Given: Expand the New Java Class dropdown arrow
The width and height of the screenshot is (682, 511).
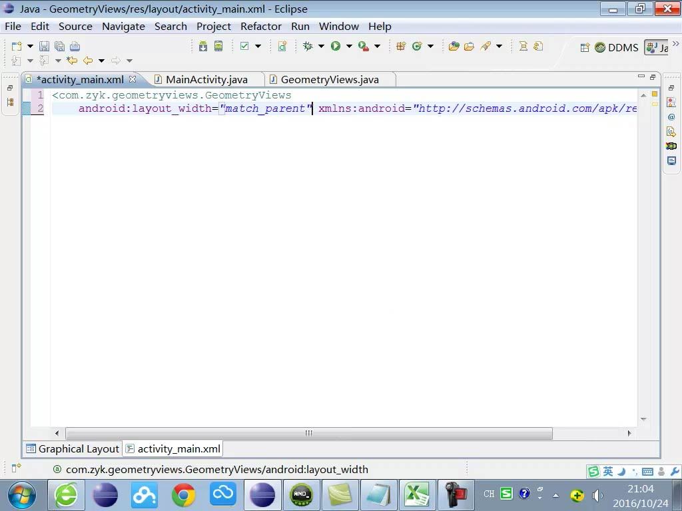Looking at the screenshot, I should 431,46.
